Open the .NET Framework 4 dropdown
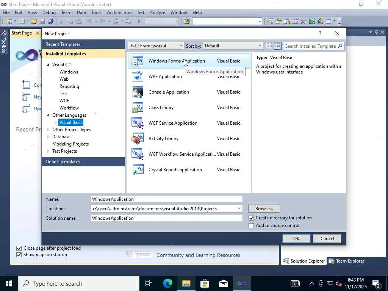 click(156, 46)
